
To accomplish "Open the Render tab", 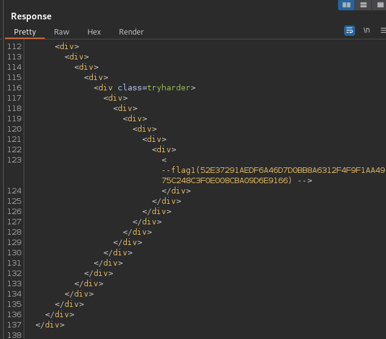I will tap(131, 32).
